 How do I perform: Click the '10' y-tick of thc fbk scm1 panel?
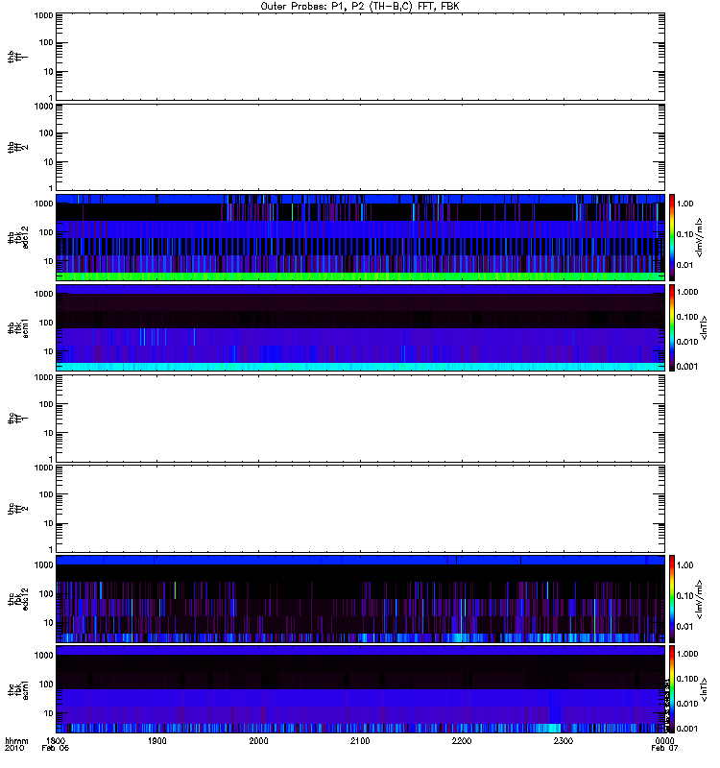[48, 713]
